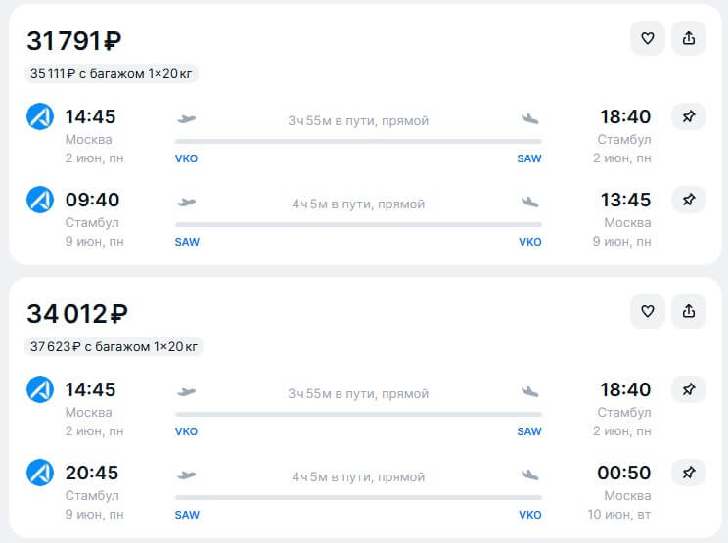Screen dimensions: 728x543
Task: Open the ticket priced 34 012₽
Action: tap(77, 314)
